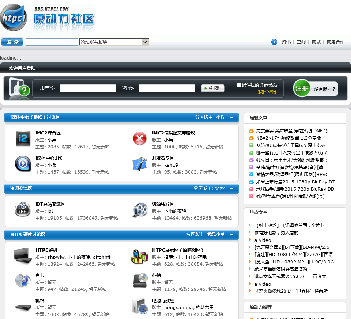The height and width of the screenshot is (319, 351).
Task: Click the number 1 badge beside 完美兼容
Action: coord(251,131)
